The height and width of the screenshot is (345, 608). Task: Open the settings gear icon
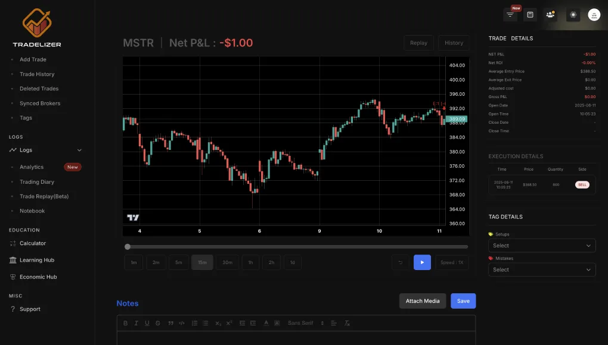573,15
